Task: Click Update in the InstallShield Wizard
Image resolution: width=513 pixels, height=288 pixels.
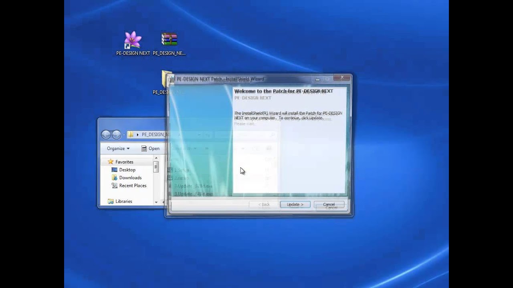Action: coord(295,204)
